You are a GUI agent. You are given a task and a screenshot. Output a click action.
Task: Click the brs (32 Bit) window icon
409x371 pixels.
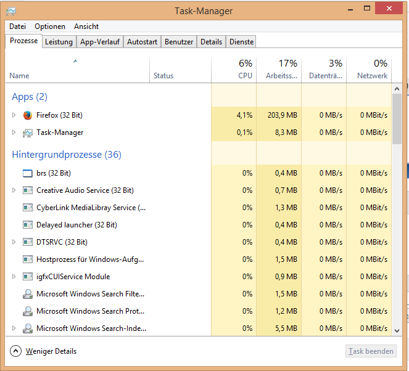pos(28,173)
